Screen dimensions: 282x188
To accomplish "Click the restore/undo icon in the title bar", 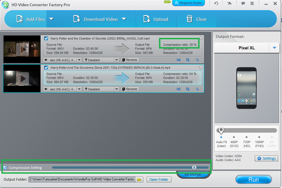I will 216,3.
